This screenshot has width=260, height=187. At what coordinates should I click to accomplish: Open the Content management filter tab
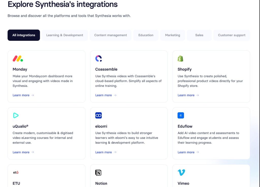click(x=110, y=35)
